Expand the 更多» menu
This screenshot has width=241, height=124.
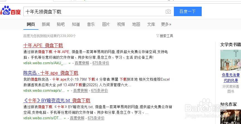[166, 24]
